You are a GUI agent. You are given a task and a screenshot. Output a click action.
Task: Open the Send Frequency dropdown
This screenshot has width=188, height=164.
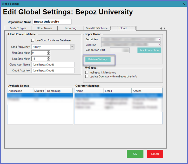point(72,47)
